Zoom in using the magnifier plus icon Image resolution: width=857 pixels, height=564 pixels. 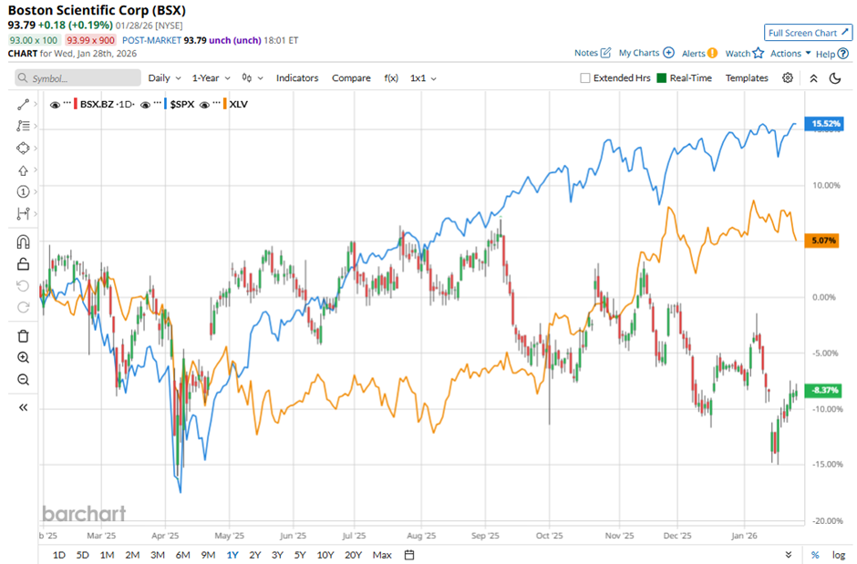click(x=23, y=358)
